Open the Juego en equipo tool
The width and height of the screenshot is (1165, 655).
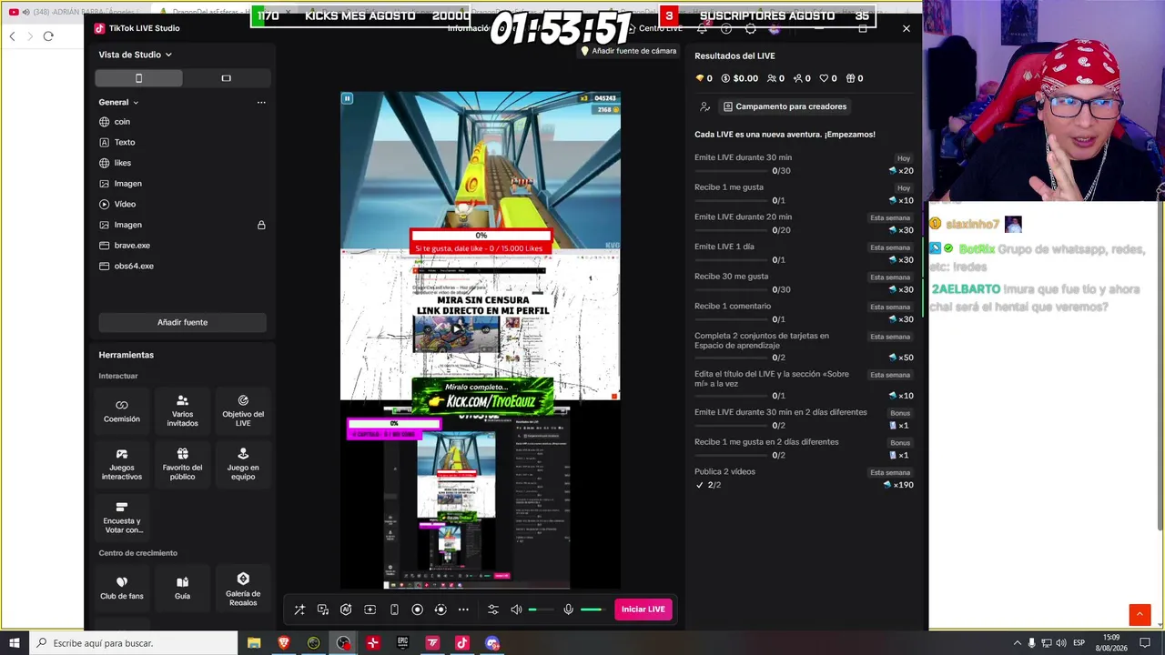coord(243,465)
